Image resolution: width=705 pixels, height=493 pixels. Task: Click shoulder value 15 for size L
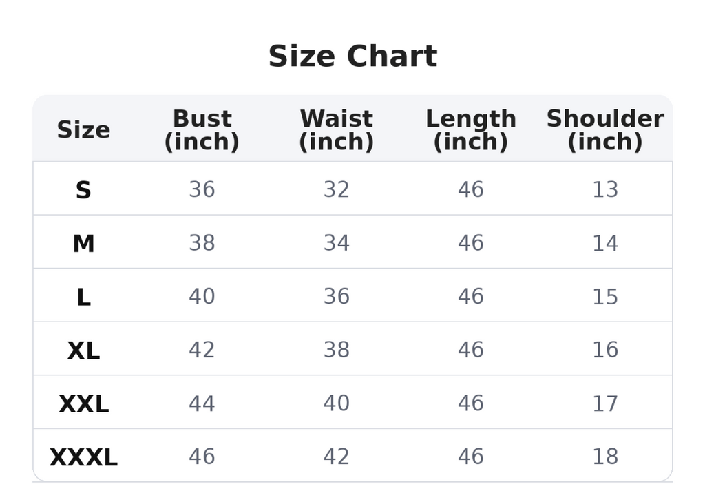(605, 297)
